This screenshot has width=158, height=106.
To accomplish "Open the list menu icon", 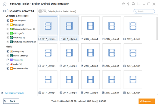I will 139,4.
